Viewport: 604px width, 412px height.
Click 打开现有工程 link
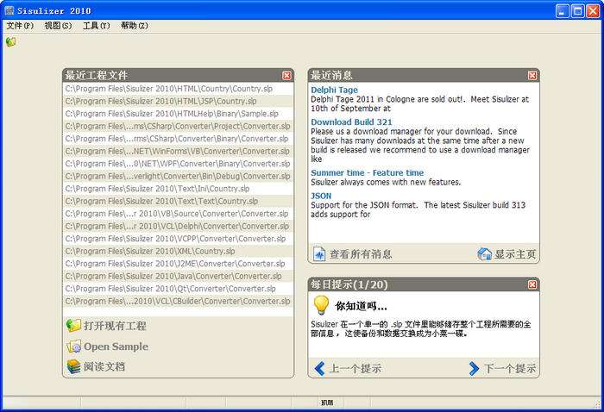click(115, 326)
